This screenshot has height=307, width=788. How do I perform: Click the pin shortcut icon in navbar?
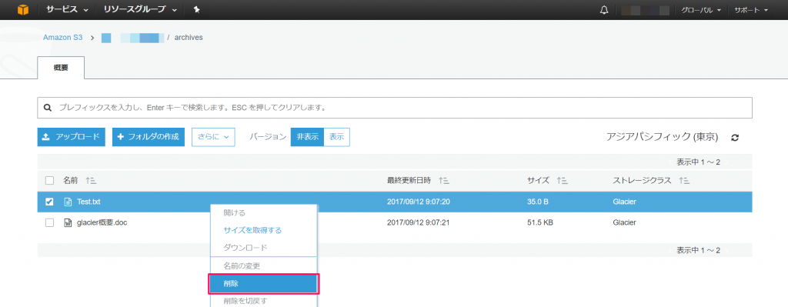click(x=196, y=9)
